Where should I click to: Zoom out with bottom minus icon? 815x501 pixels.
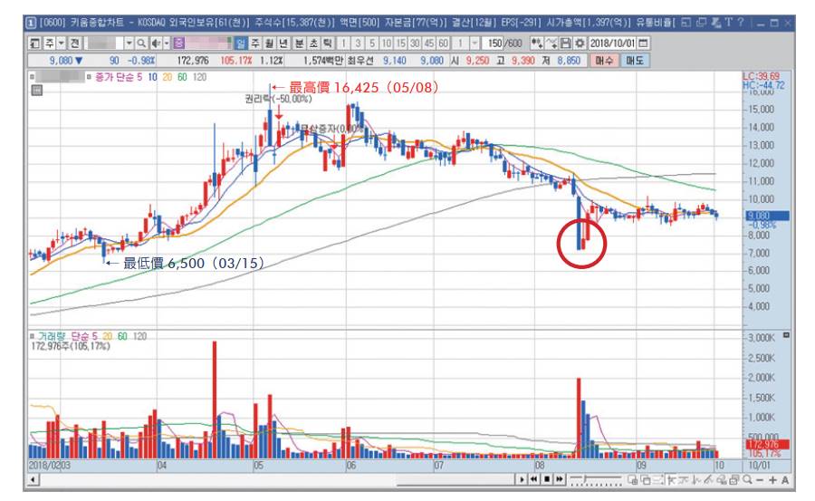click(x=760, y=479)
